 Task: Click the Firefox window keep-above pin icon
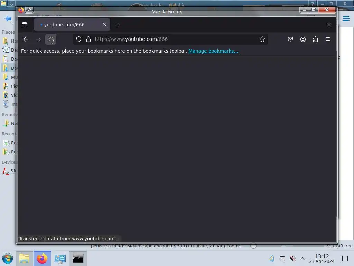point(29,10)
